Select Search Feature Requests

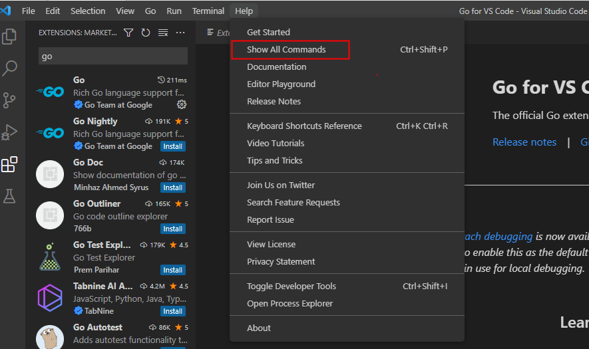point(347,203)
